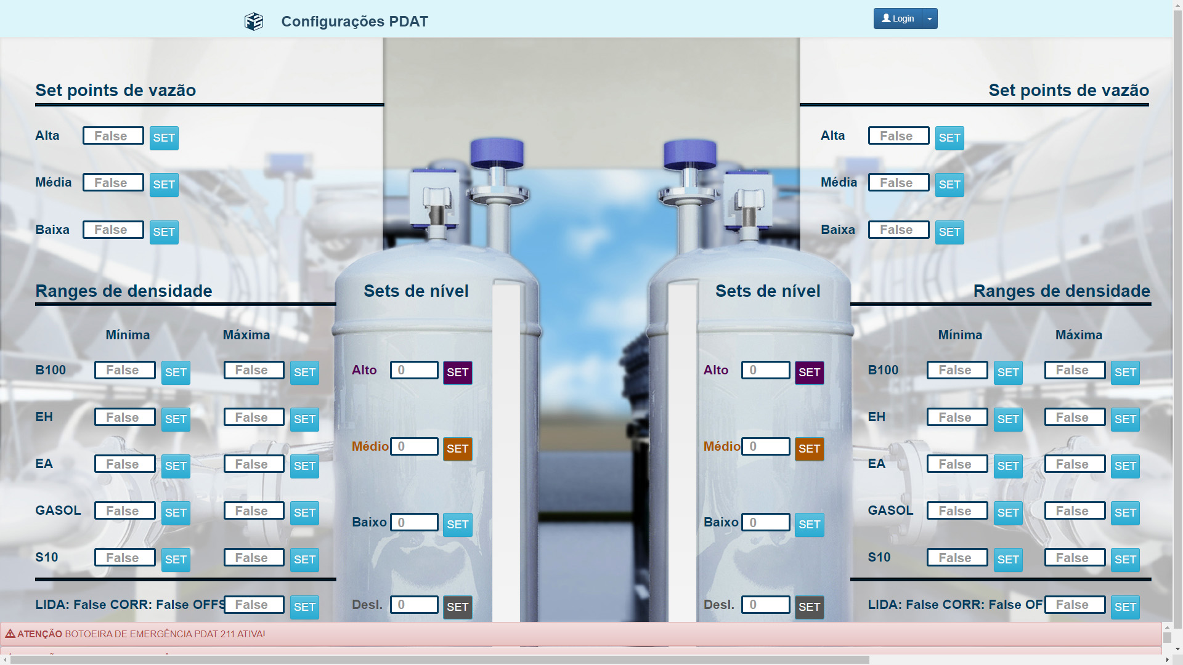The image size is (1183, 665).
Task: Click right Baixa flow setpoint SET button
Action: coord(949,232)
